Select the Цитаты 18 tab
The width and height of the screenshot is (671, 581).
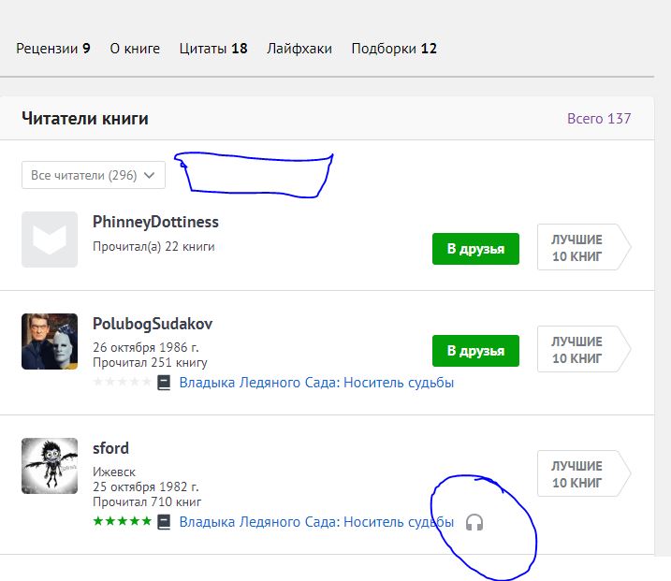[213, 49]
